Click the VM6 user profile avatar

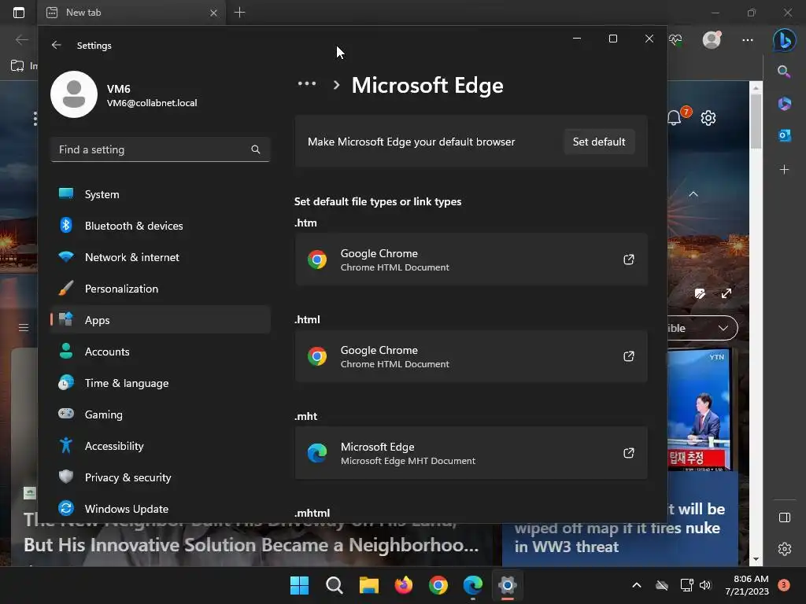click(74, 94)
